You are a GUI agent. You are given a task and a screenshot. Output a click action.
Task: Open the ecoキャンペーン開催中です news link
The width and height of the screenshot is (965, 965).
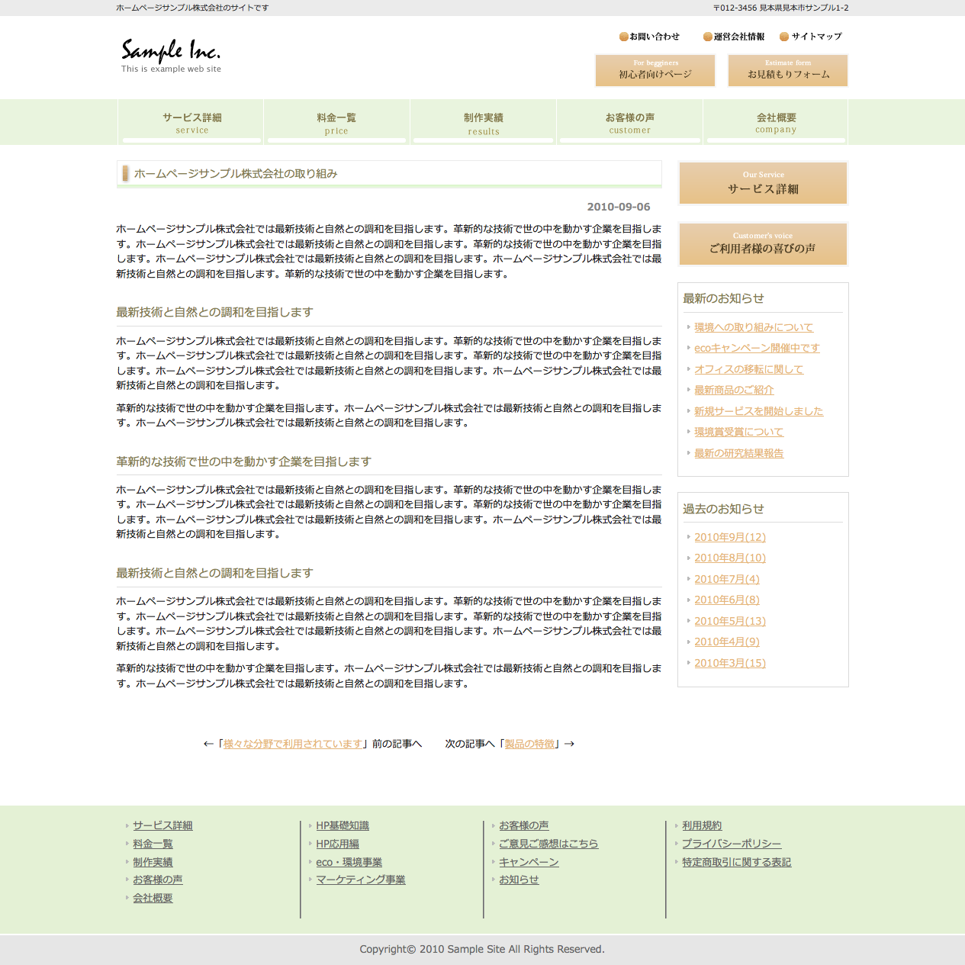tap(757, 348)
